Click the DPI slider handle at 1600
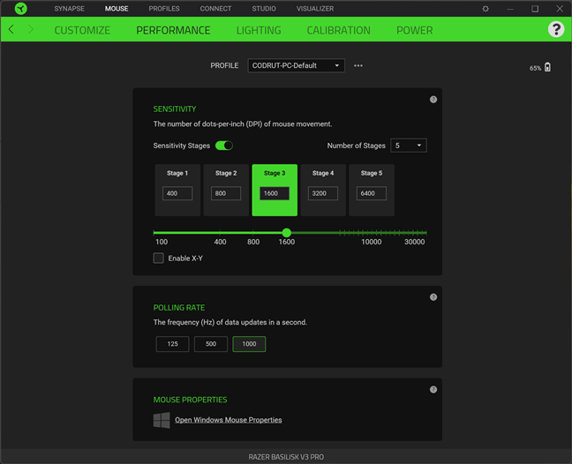 tap(287, 233)
